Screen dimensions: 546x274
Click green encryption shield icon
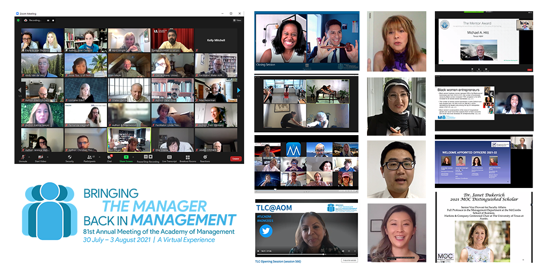click(x=18, y=20)
